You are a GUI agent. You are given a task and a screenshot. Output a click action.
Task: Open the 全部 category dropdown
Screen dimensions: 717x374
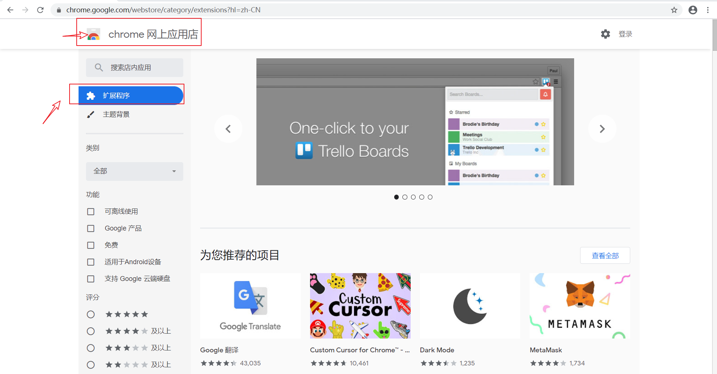(135, 171)
